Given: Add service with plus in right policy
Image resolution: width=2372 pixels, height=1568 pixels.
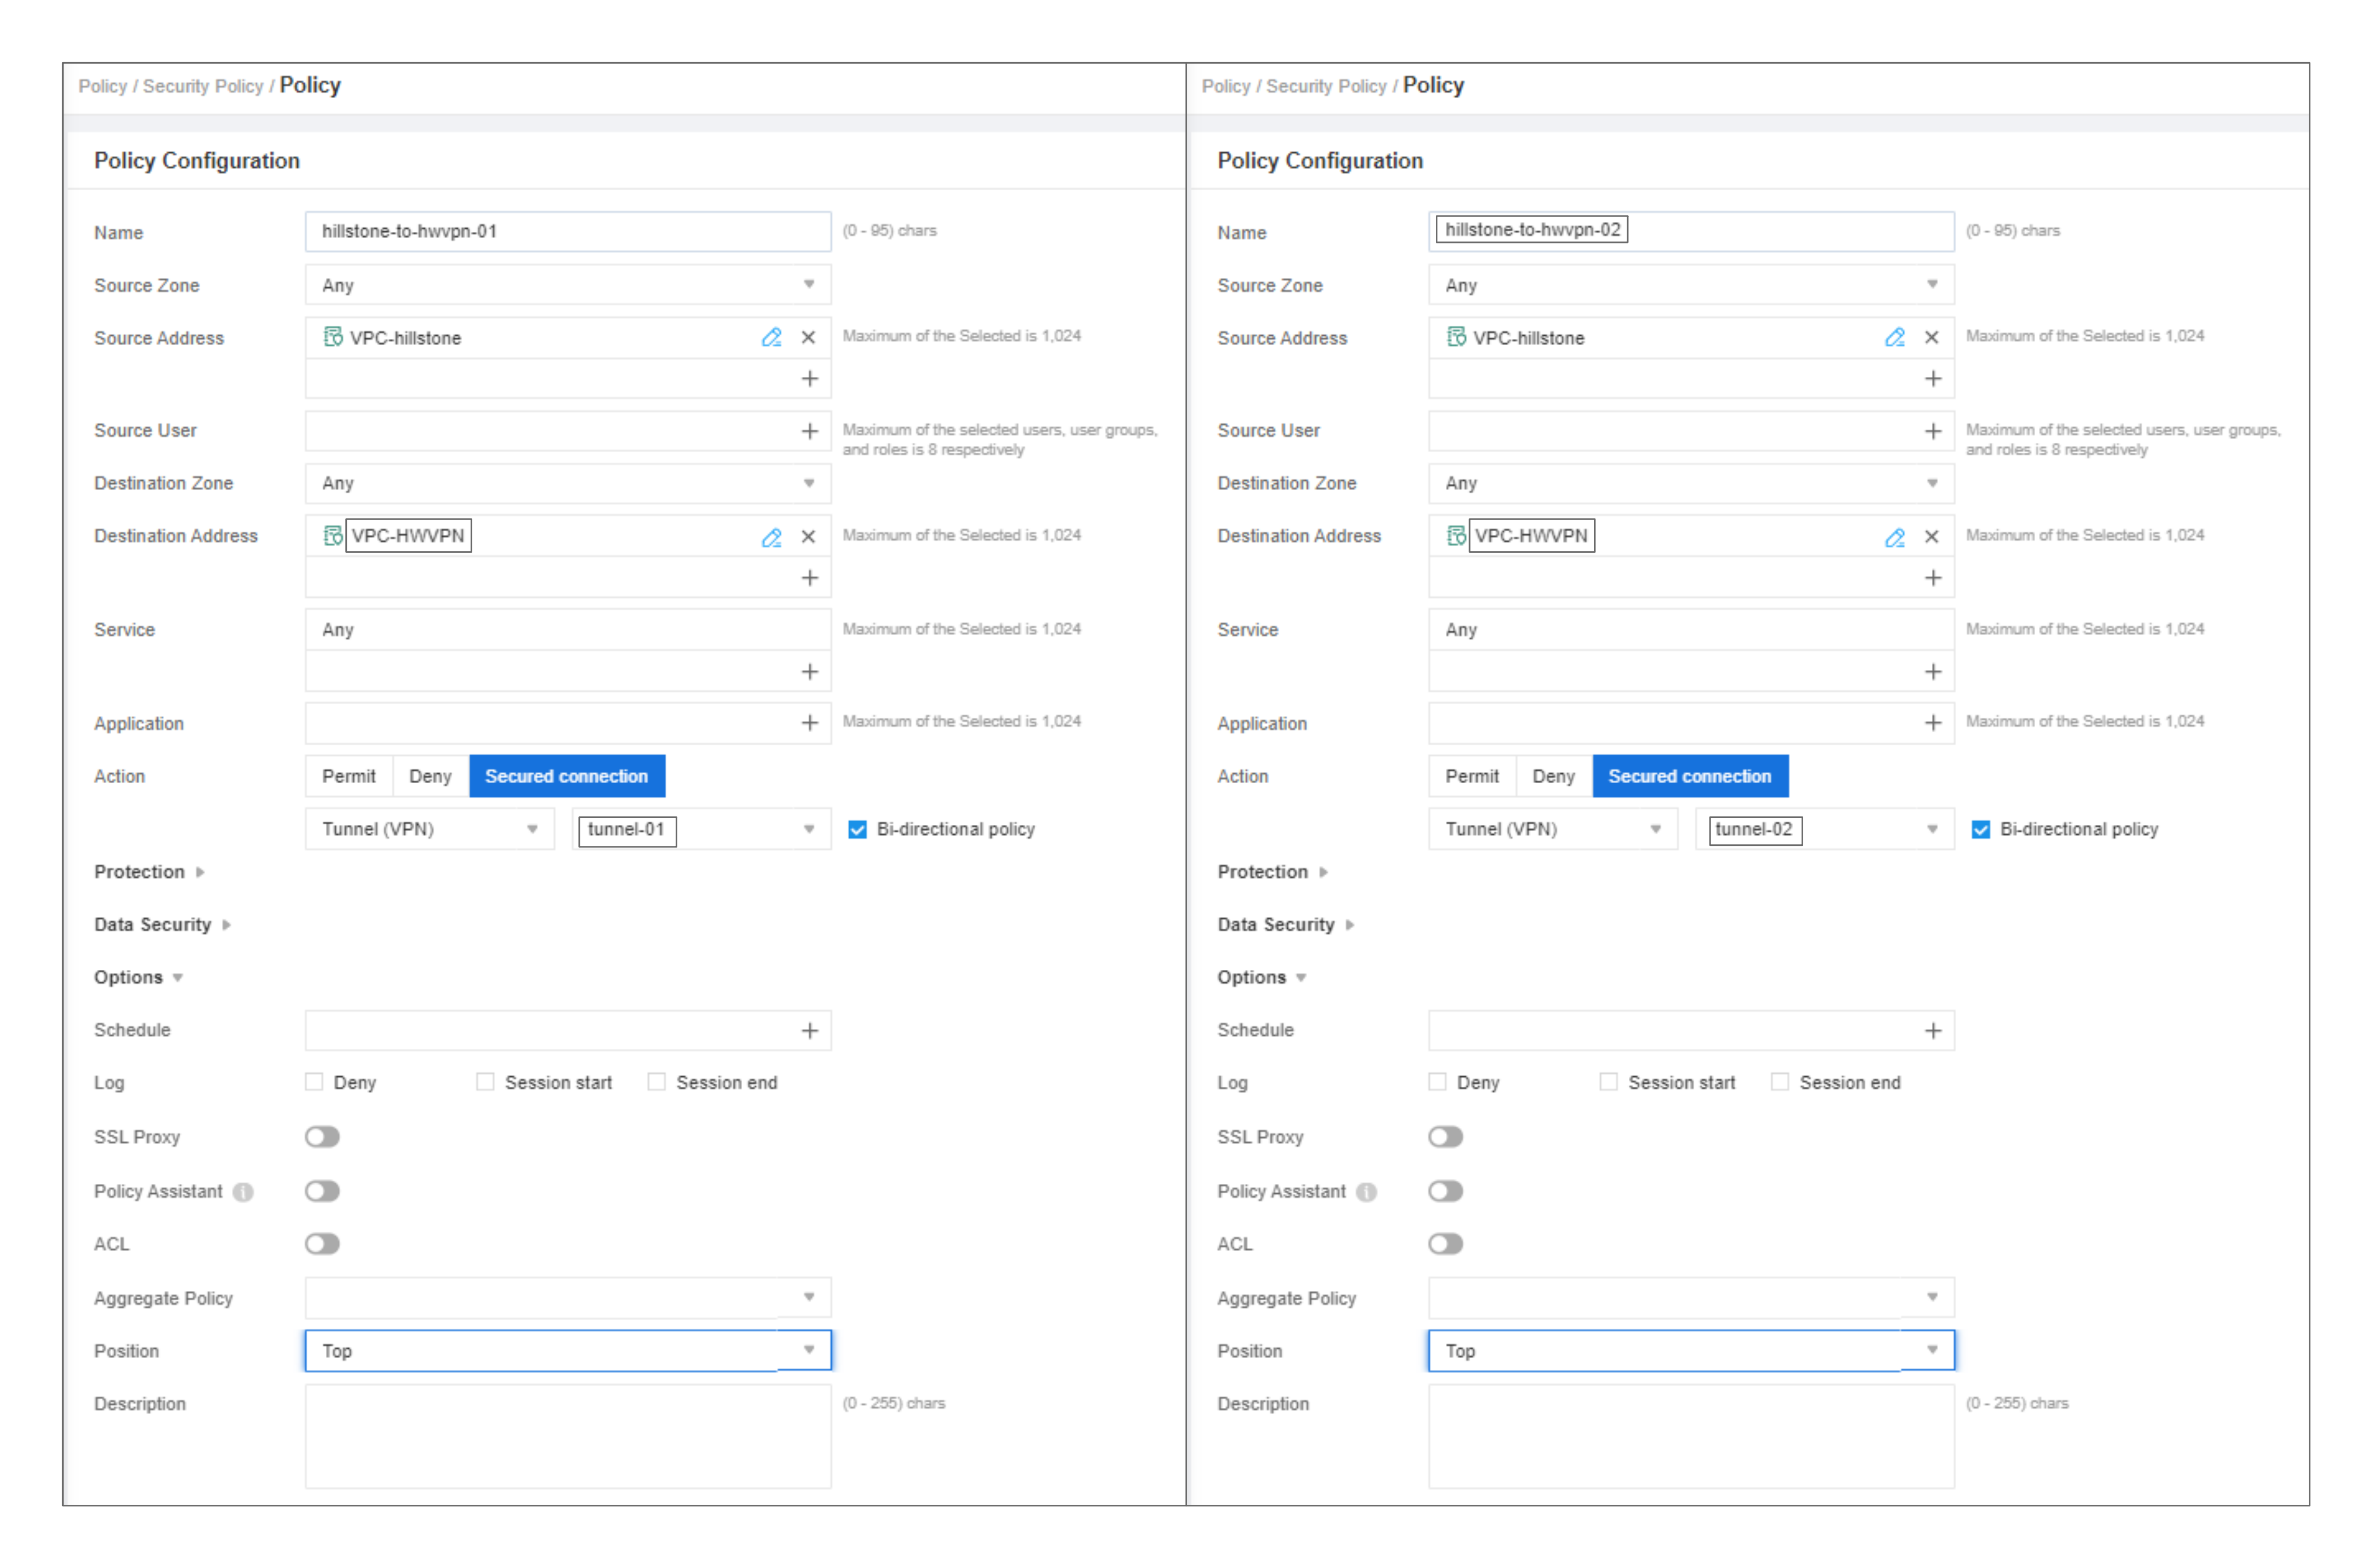Looking at the screenshot, I should click(1932, 672).
